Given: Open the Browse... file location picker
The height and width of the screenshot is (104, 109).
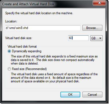Looking at the screenshot, I should 92,28.
